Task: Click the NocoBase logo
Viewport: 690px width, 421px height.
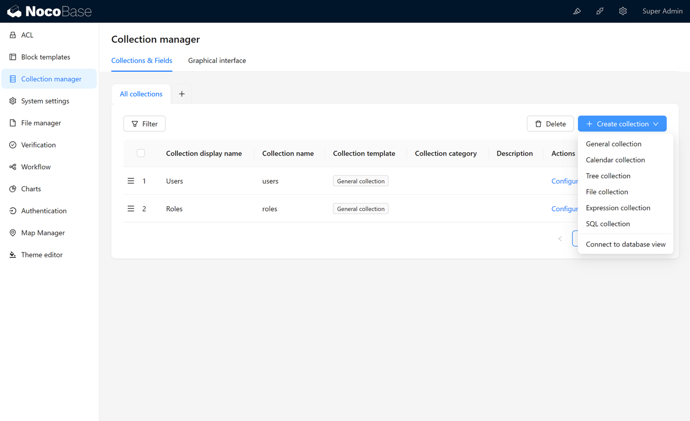Action: click(49, 11)
